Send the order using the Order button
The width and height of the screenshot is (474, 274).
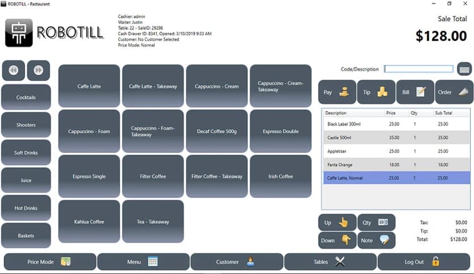[454, 92]
